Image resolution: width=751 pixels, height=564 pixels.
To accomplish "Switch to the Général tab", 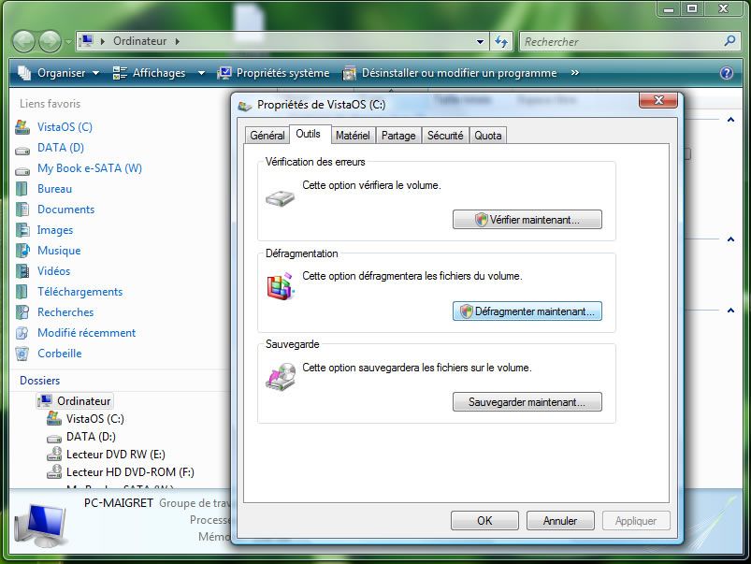I will click(x=267, y=136).
